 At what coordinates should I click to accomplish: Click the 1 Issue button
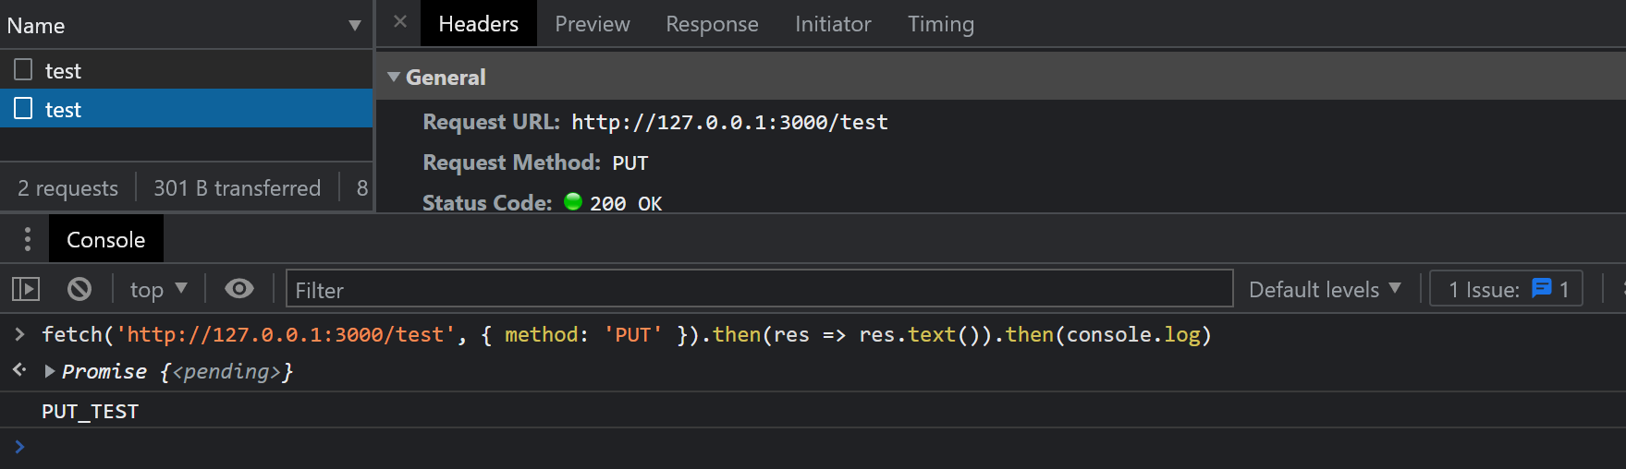(1505, 289)
